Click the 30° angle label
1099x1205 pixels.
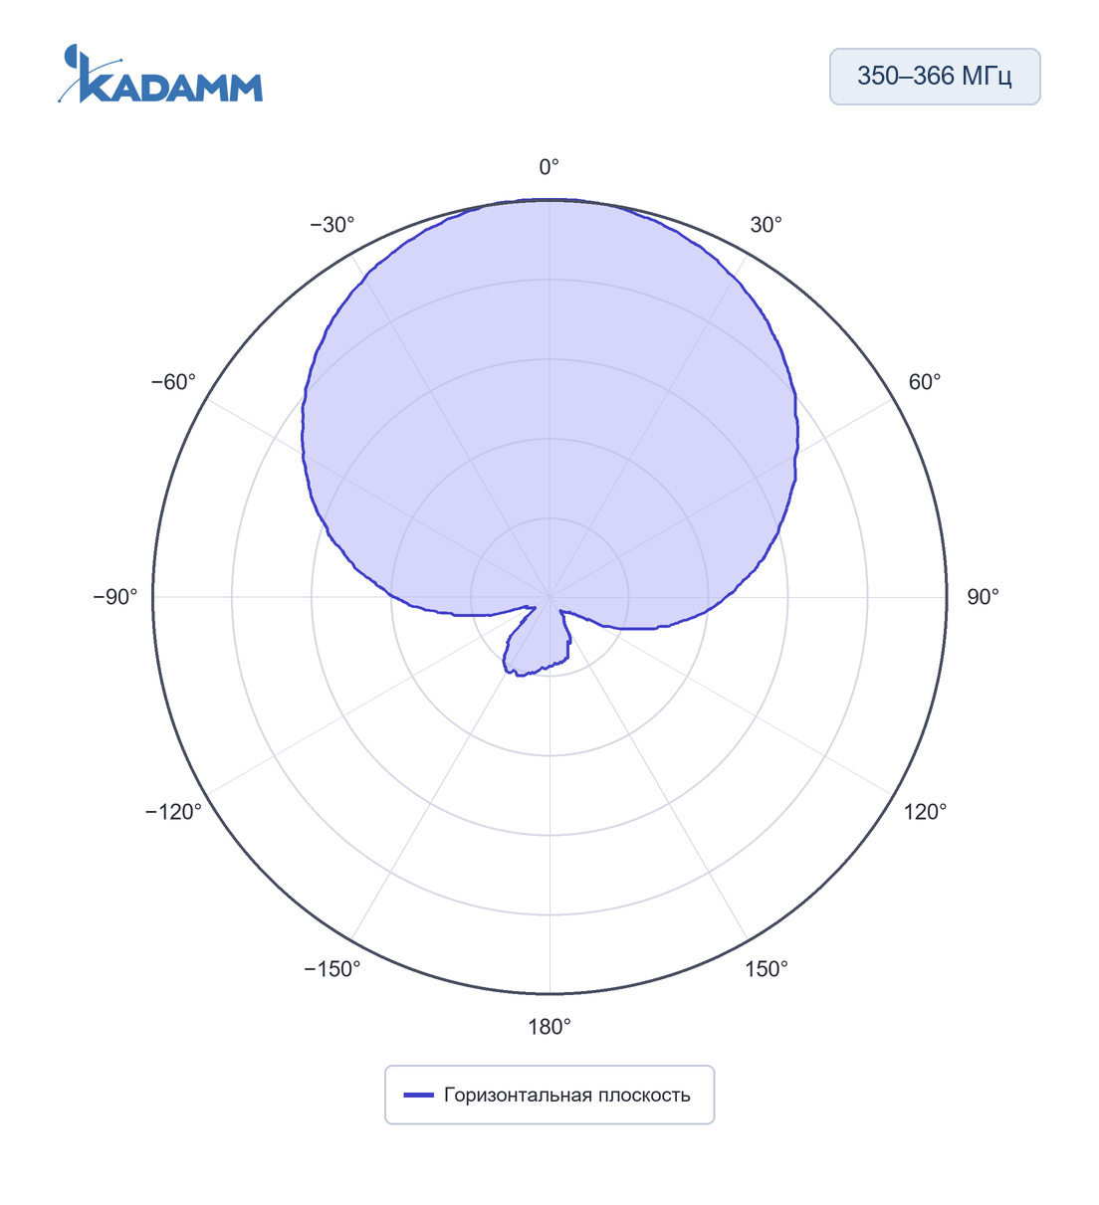pos(767,225)
